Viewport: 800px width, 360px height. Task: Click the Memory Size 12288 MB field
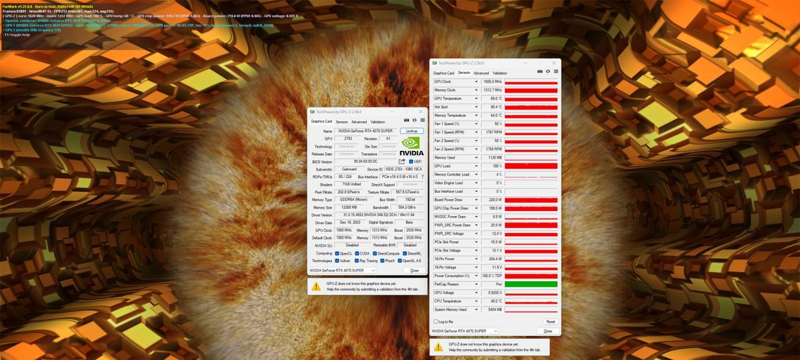[x=349, y=207]
